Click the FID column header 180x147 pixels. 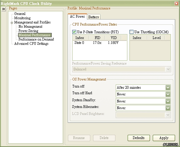[x=97, y=38]
